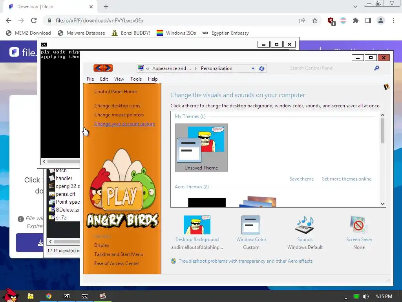Click the help icon in Personalization window

click(x=386, y=87)
